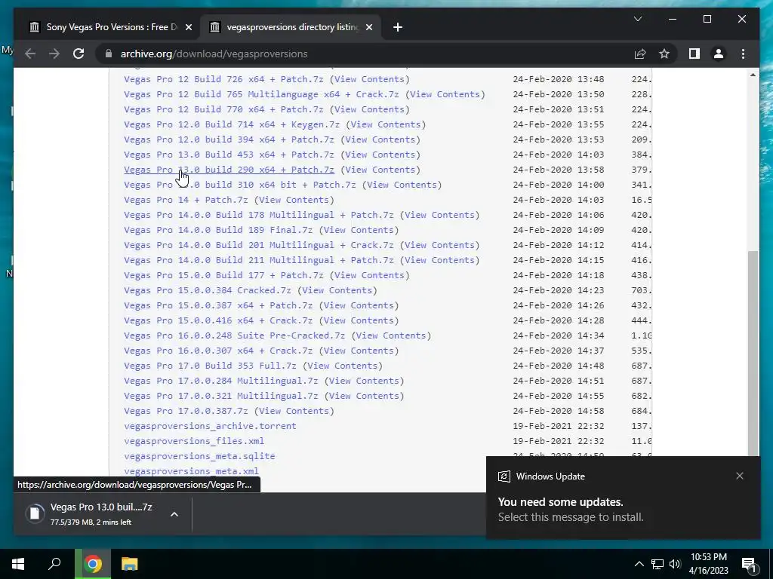
Task: Show hidden system tray icons
Action: 639,564
